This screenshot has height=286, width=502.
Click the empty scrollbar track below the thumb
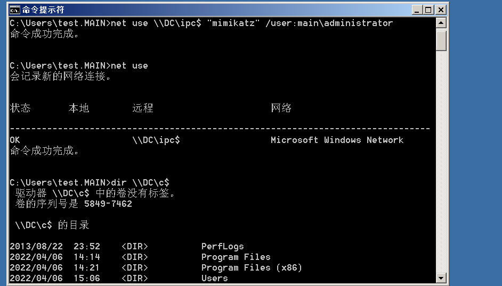[x=441, y=159]
